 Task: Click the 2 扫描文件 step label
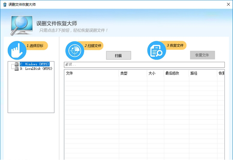click(93, 45)
